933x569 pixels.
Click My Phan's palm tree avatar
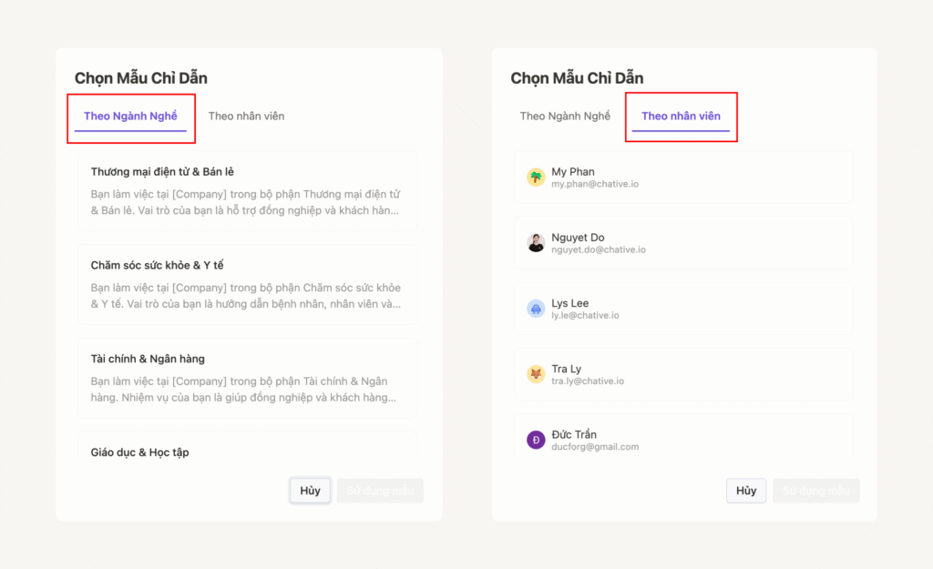coord(536,178)
